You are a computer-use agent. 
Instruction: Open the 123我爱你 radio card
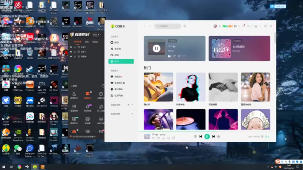click(x=239, y=48)
